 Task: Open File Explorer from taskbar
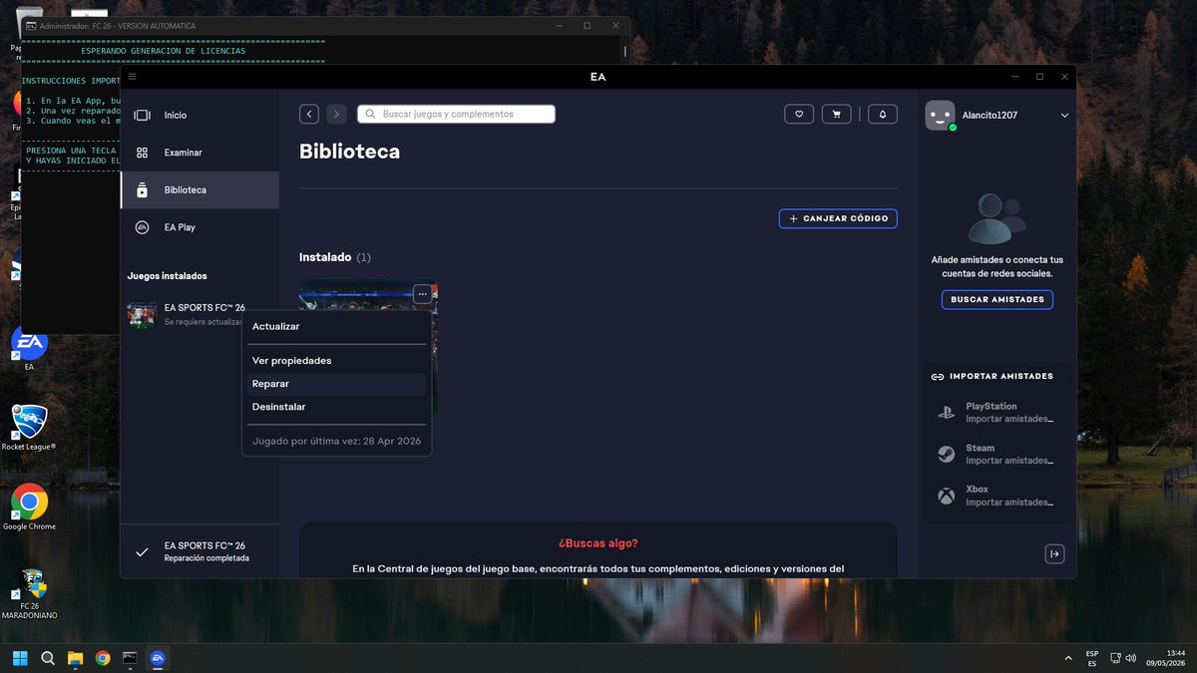76,658
